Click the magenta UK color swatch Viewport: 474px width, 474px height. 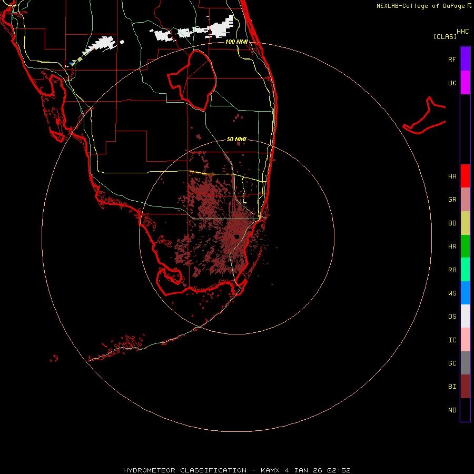[x=465, y=82]
